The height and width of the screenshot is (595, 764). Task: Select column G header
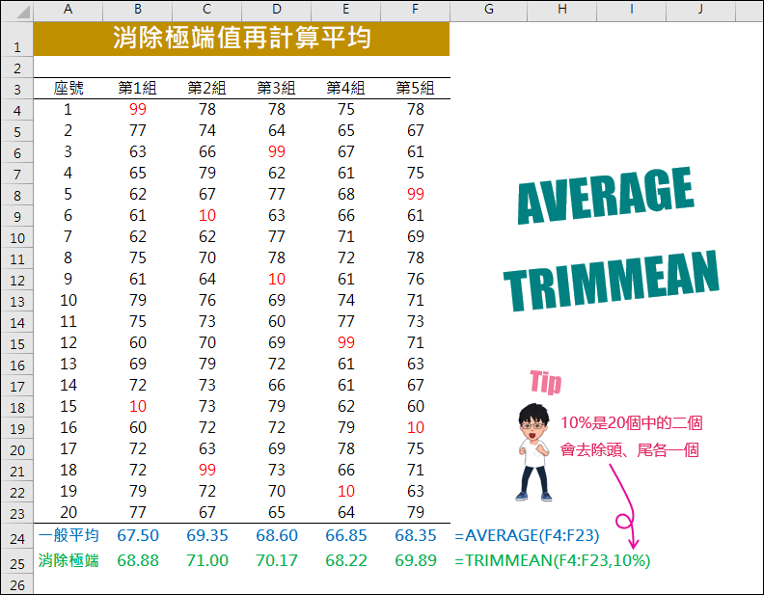tap(488, 10)
